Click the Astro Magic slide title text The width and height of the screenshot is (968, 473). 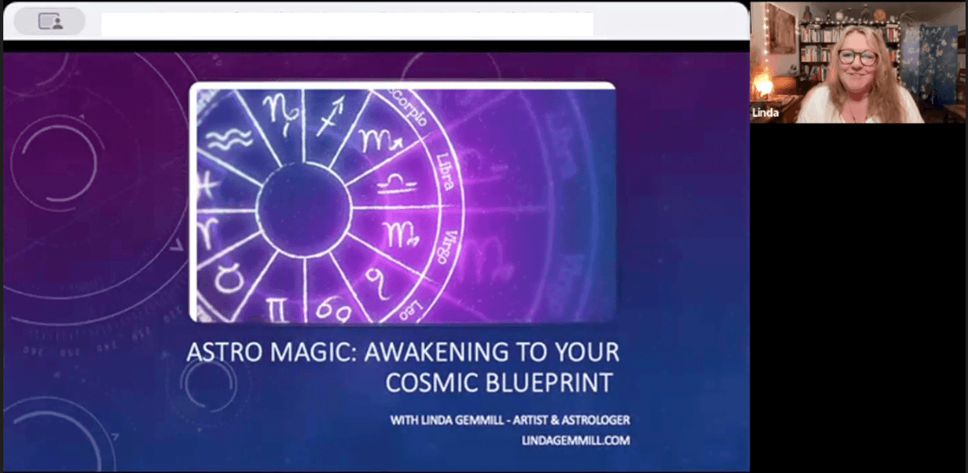pos(403,366)
